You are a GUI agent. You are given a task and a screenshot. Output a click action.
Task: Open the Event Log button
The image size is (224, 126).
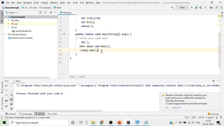click(213, 114)
